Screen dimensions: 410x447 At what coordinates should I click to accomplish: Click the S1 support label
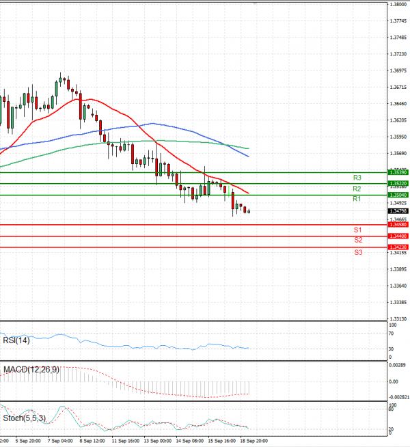click(x=357, y=229)
